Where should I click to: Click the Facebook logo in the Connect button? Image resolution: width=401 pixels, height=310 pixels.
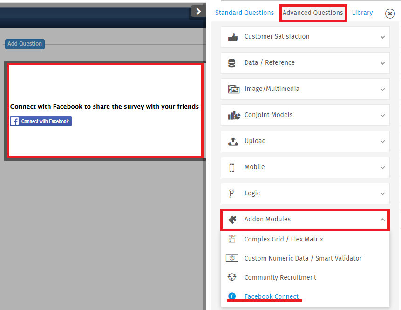(15, 121)
